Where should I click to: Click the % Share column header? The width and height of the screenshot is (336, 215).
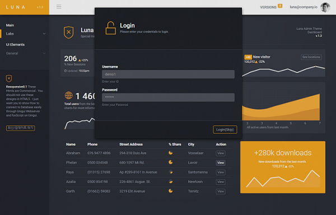(175, 144)
